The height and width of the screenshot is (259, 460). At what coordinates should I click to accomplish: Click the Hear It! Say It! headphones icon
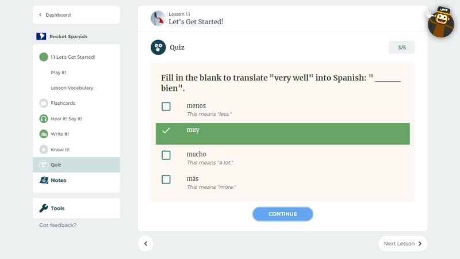(x=44, y=119)
